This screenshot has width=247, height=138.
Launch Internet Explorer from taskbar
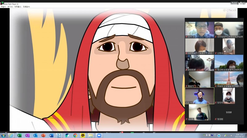tap(11, 135)
